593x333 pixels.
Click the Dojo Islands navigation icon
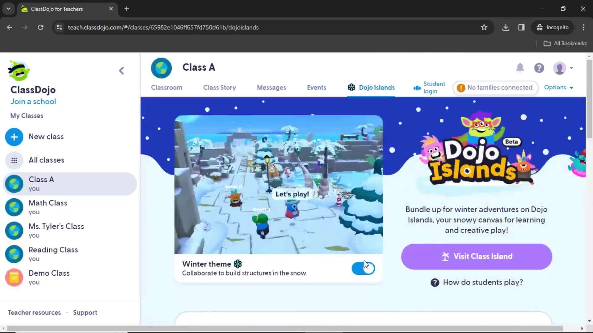351,87
